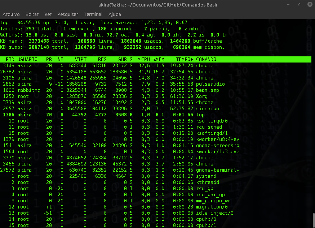
Task: Click the rcu_gp command name
Action: (x=205, y=189)
